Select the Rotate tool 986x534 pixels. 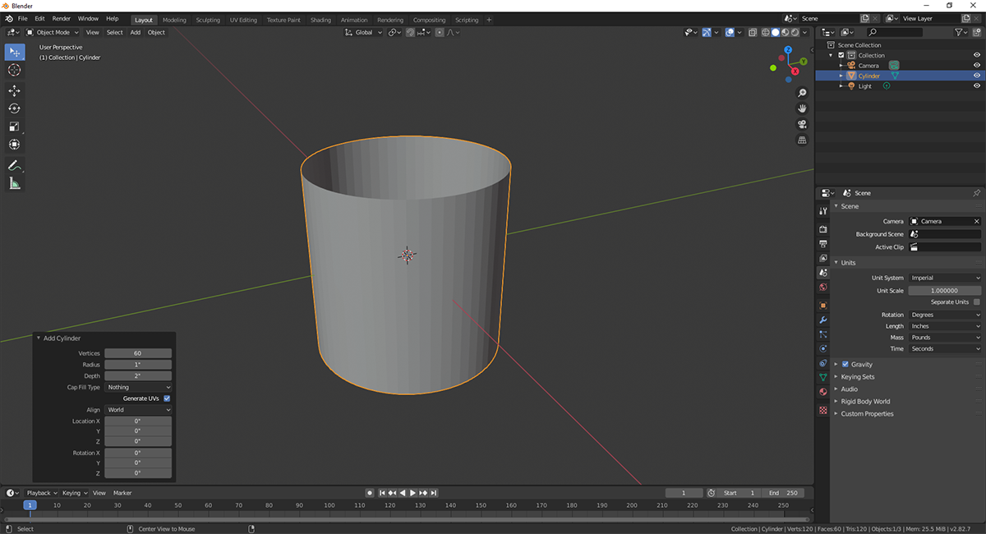14,108
